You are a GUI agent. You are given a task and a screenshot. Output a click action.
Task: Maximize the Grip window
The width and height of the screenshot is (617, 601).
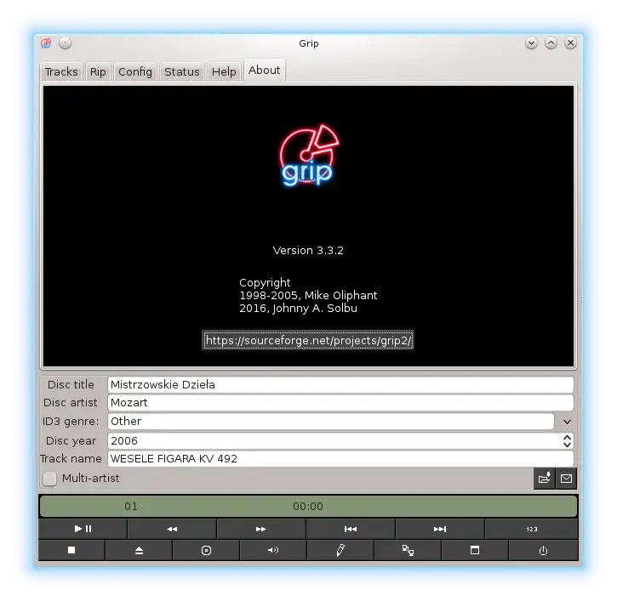click(551, 43)
